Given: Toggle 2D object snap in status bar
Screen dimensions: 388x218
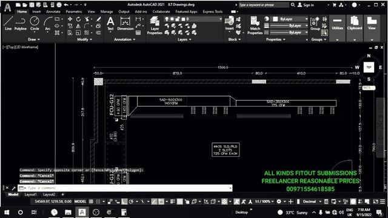Looking at the screenshot, I should (x=161, y=202).
